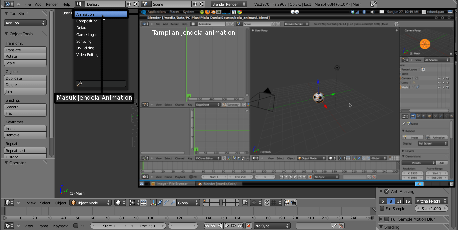Image resolution: width=458 pixels, height=230 pixels.
Task: Click the snap magnet icon
Action: coord(267,203)
